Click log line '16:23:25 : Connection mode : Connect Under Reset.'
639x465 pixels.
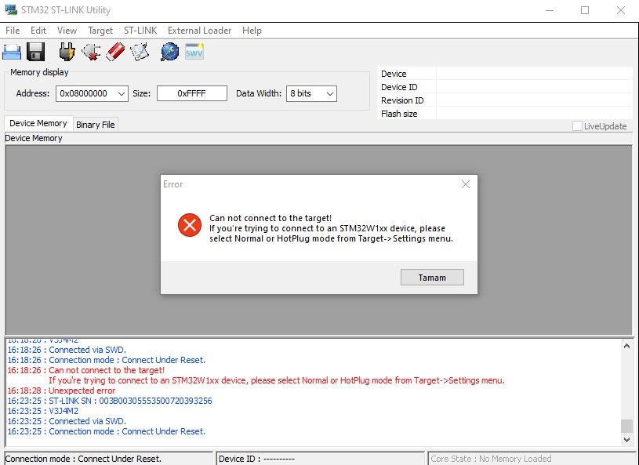point(107,431)
